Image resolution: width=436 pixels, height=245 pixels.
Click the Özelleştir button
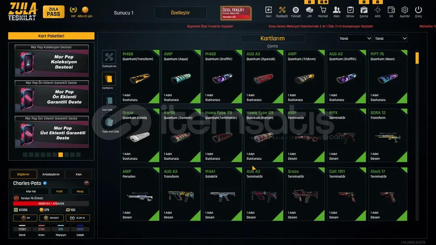(180, 13)
